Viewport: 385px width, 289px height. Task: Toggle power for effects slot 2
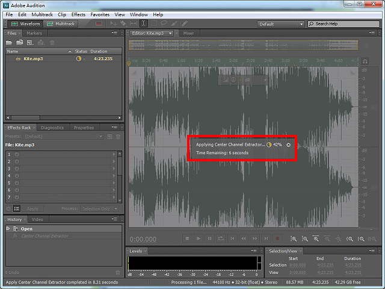click(x=16, y=161)
